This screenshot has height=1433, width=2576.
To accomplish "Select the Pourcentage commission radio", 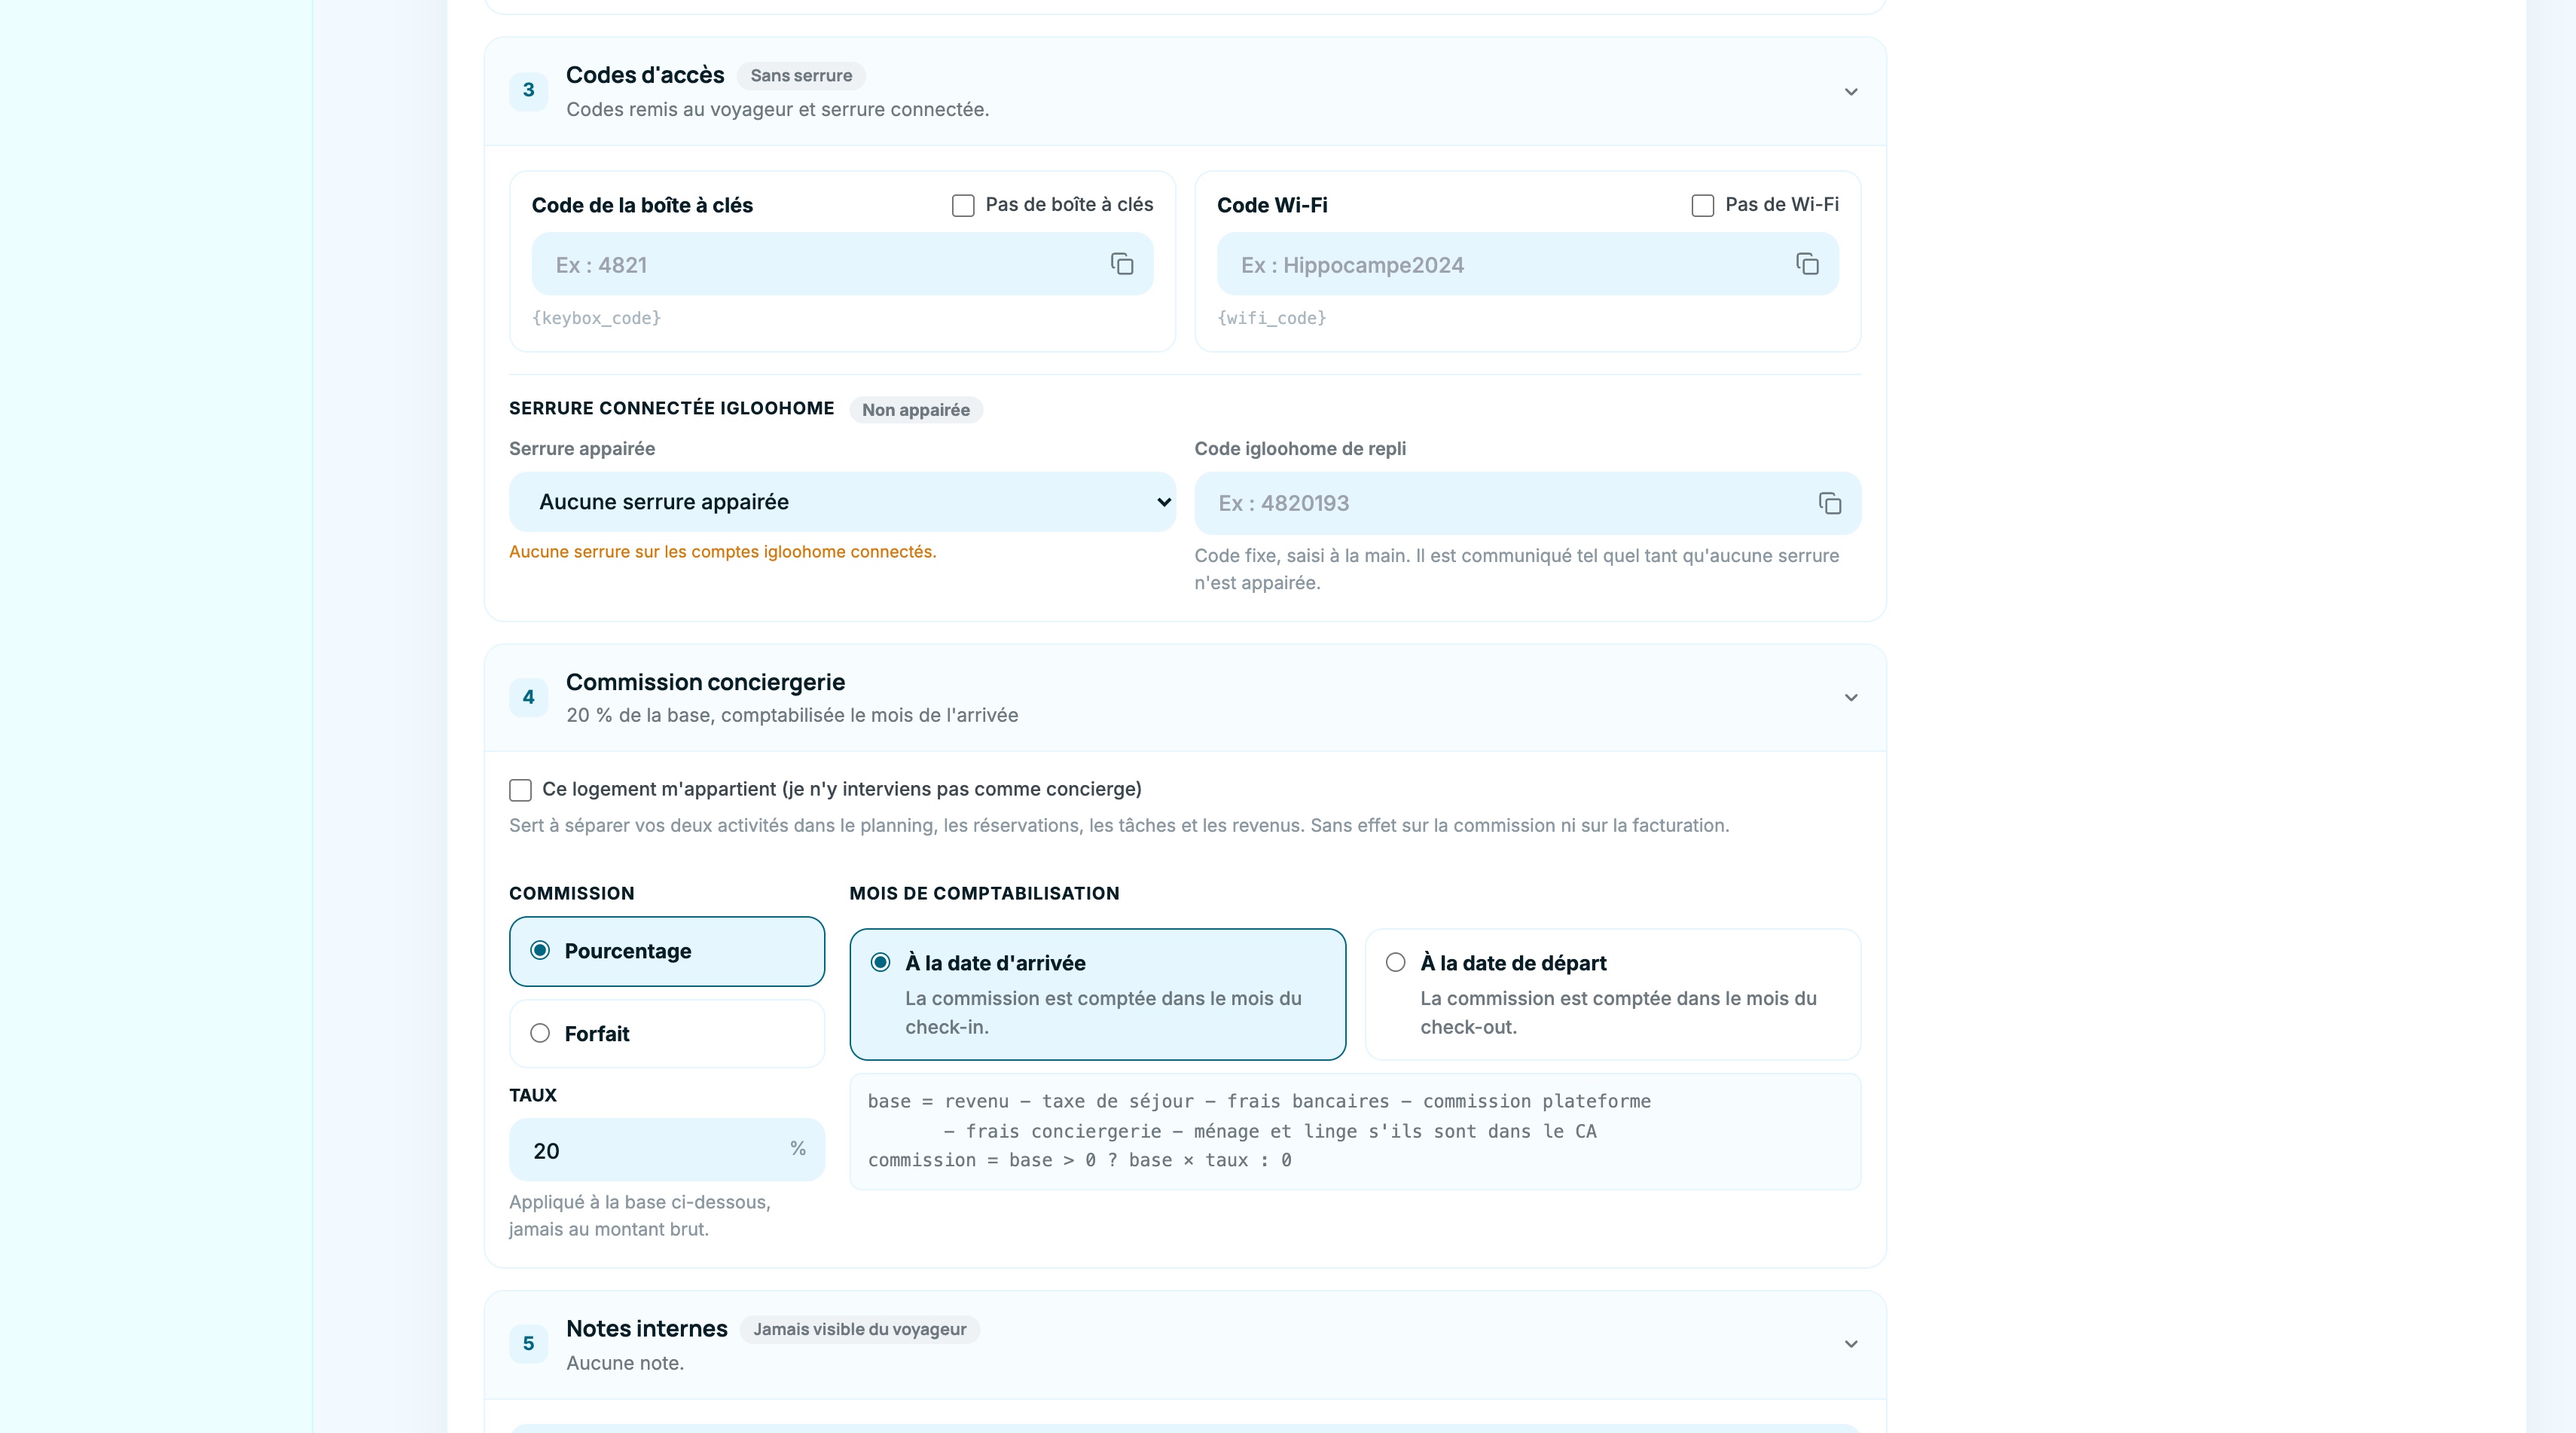I will pyautogui.click(x=667, y=951).
